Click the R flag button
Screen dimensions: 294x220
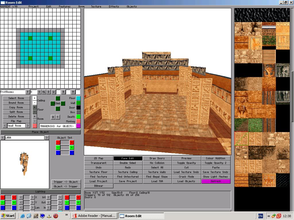(63, 92)
